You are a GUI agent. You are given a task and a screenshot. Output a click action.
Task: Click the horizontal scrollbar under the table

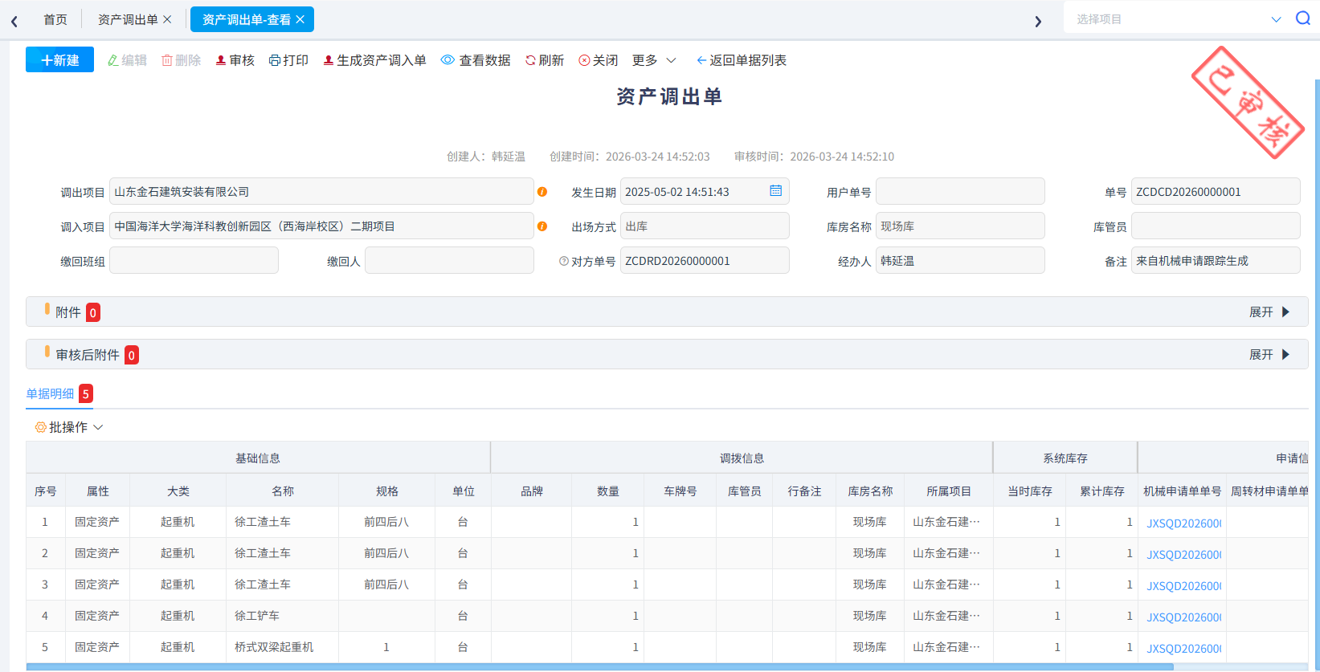[x=599, y=667]
